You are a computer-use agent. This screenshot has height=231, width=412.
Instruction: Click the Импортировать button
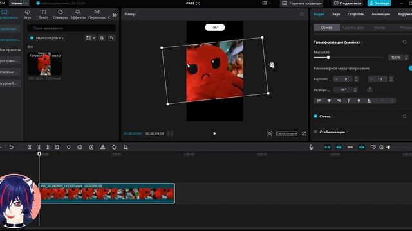[47, 38]
